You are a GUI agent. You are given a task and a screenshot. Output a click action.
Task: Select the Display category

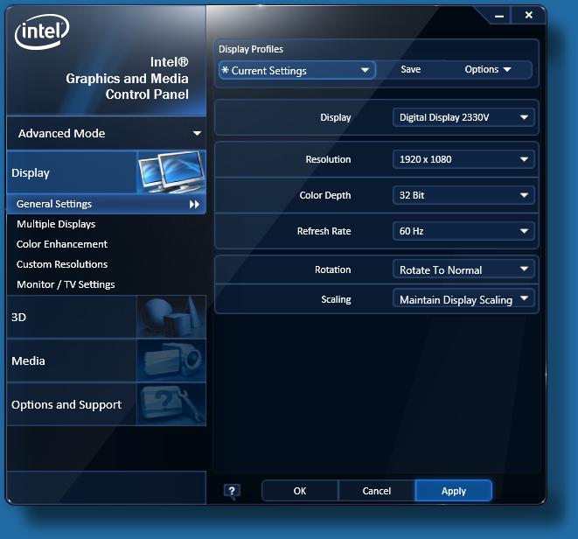106,171
